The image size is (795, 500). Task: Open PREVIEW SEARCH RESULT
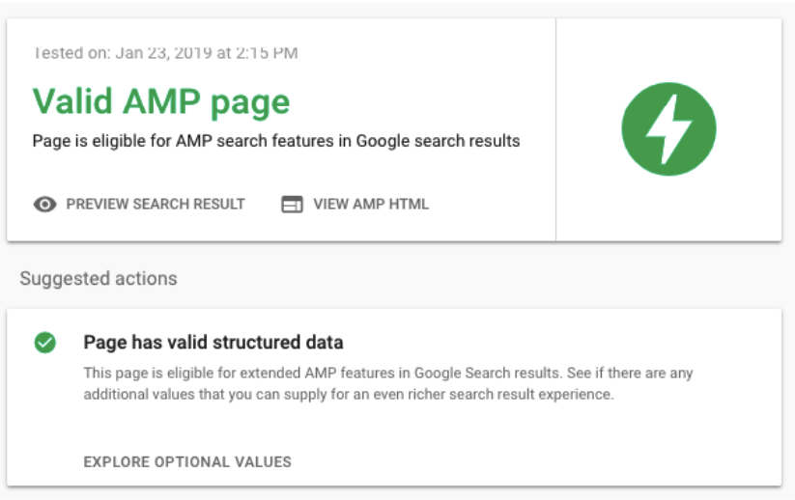(x=156, y=205)
